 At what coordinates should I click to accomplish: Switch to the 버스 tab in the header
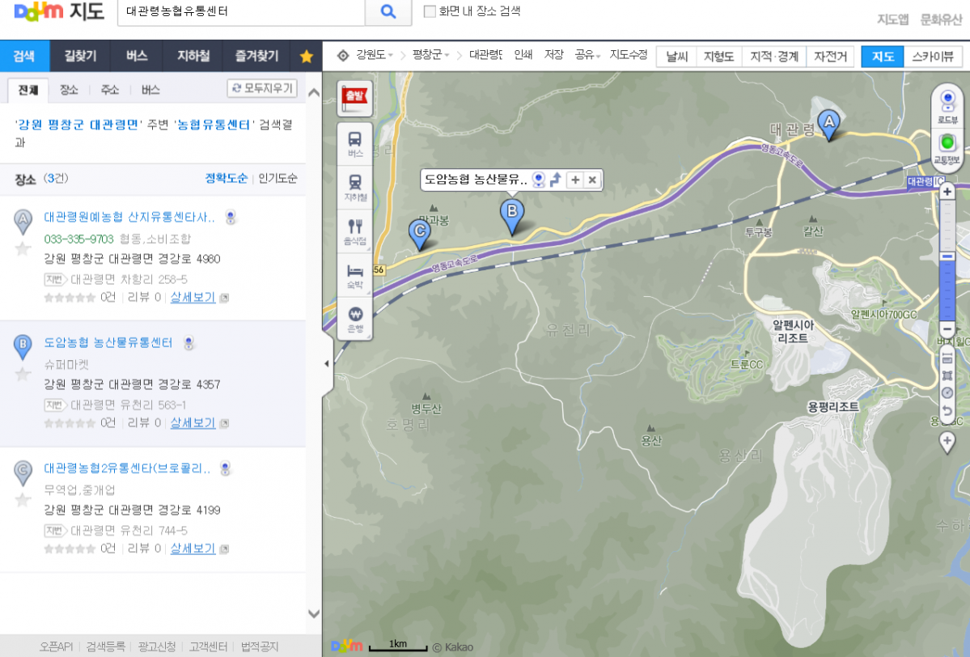click(x=137, y=57)
